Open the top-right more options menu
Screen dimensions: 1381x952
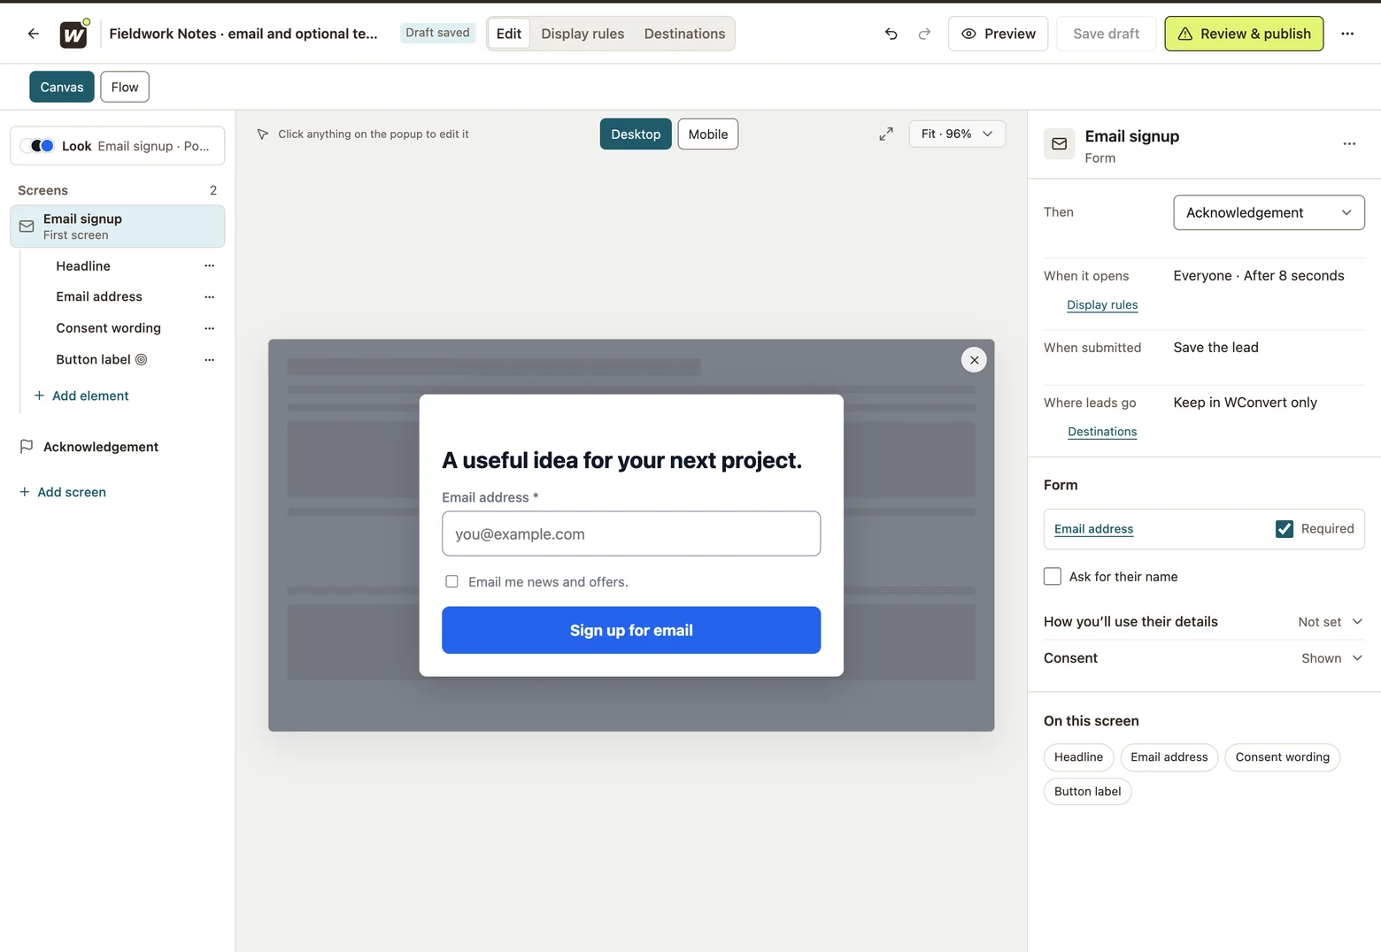(1347, 34)
